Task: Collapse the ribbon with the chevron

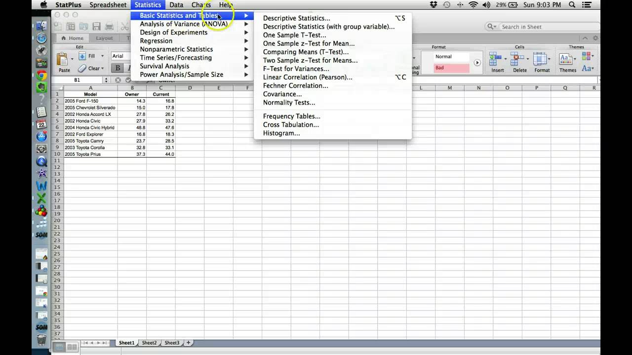Action: 585,38
